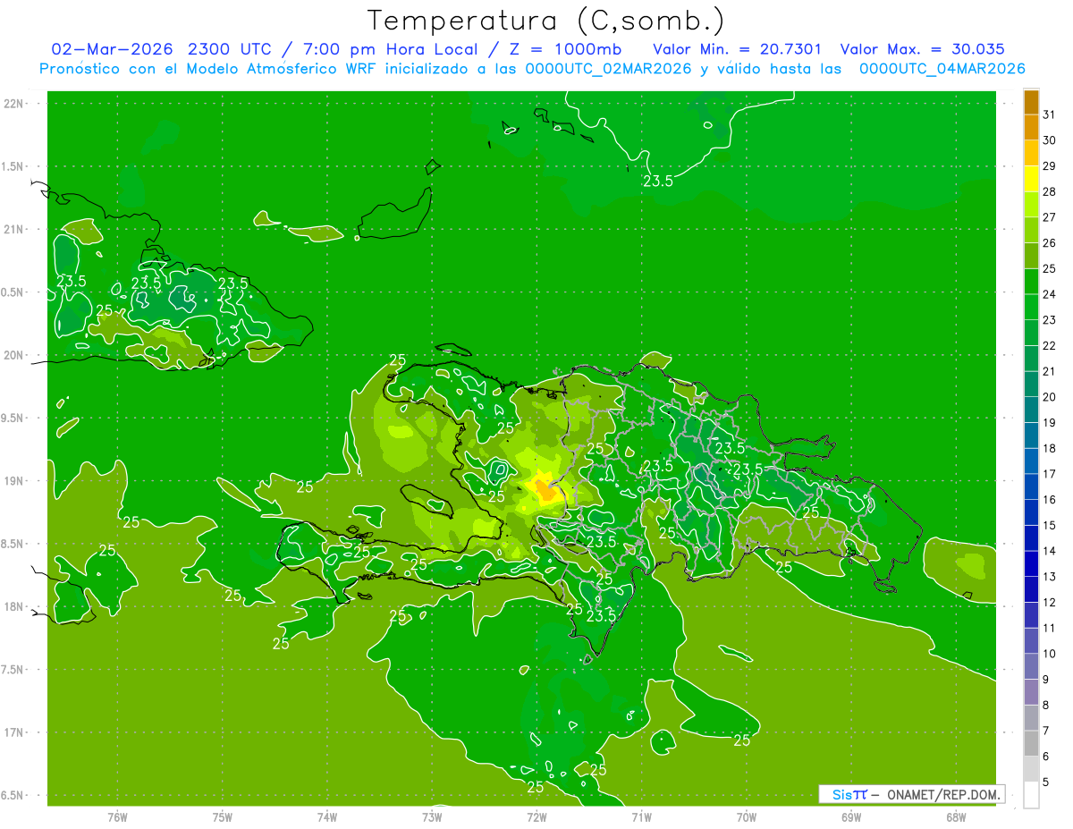Pick the olive green swatch between 25 and 26

[1031, 256]
